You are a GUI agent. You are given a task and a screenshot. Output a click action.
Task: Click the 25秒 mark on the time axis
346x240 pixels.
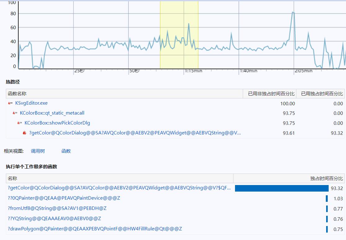(x=79, y=71)
